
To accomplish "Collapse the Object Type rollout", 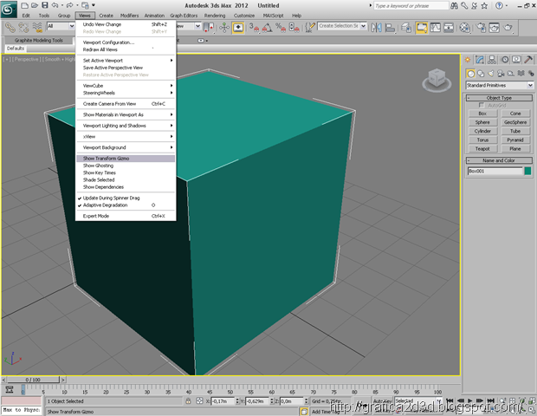I will [x=499, y=98].
